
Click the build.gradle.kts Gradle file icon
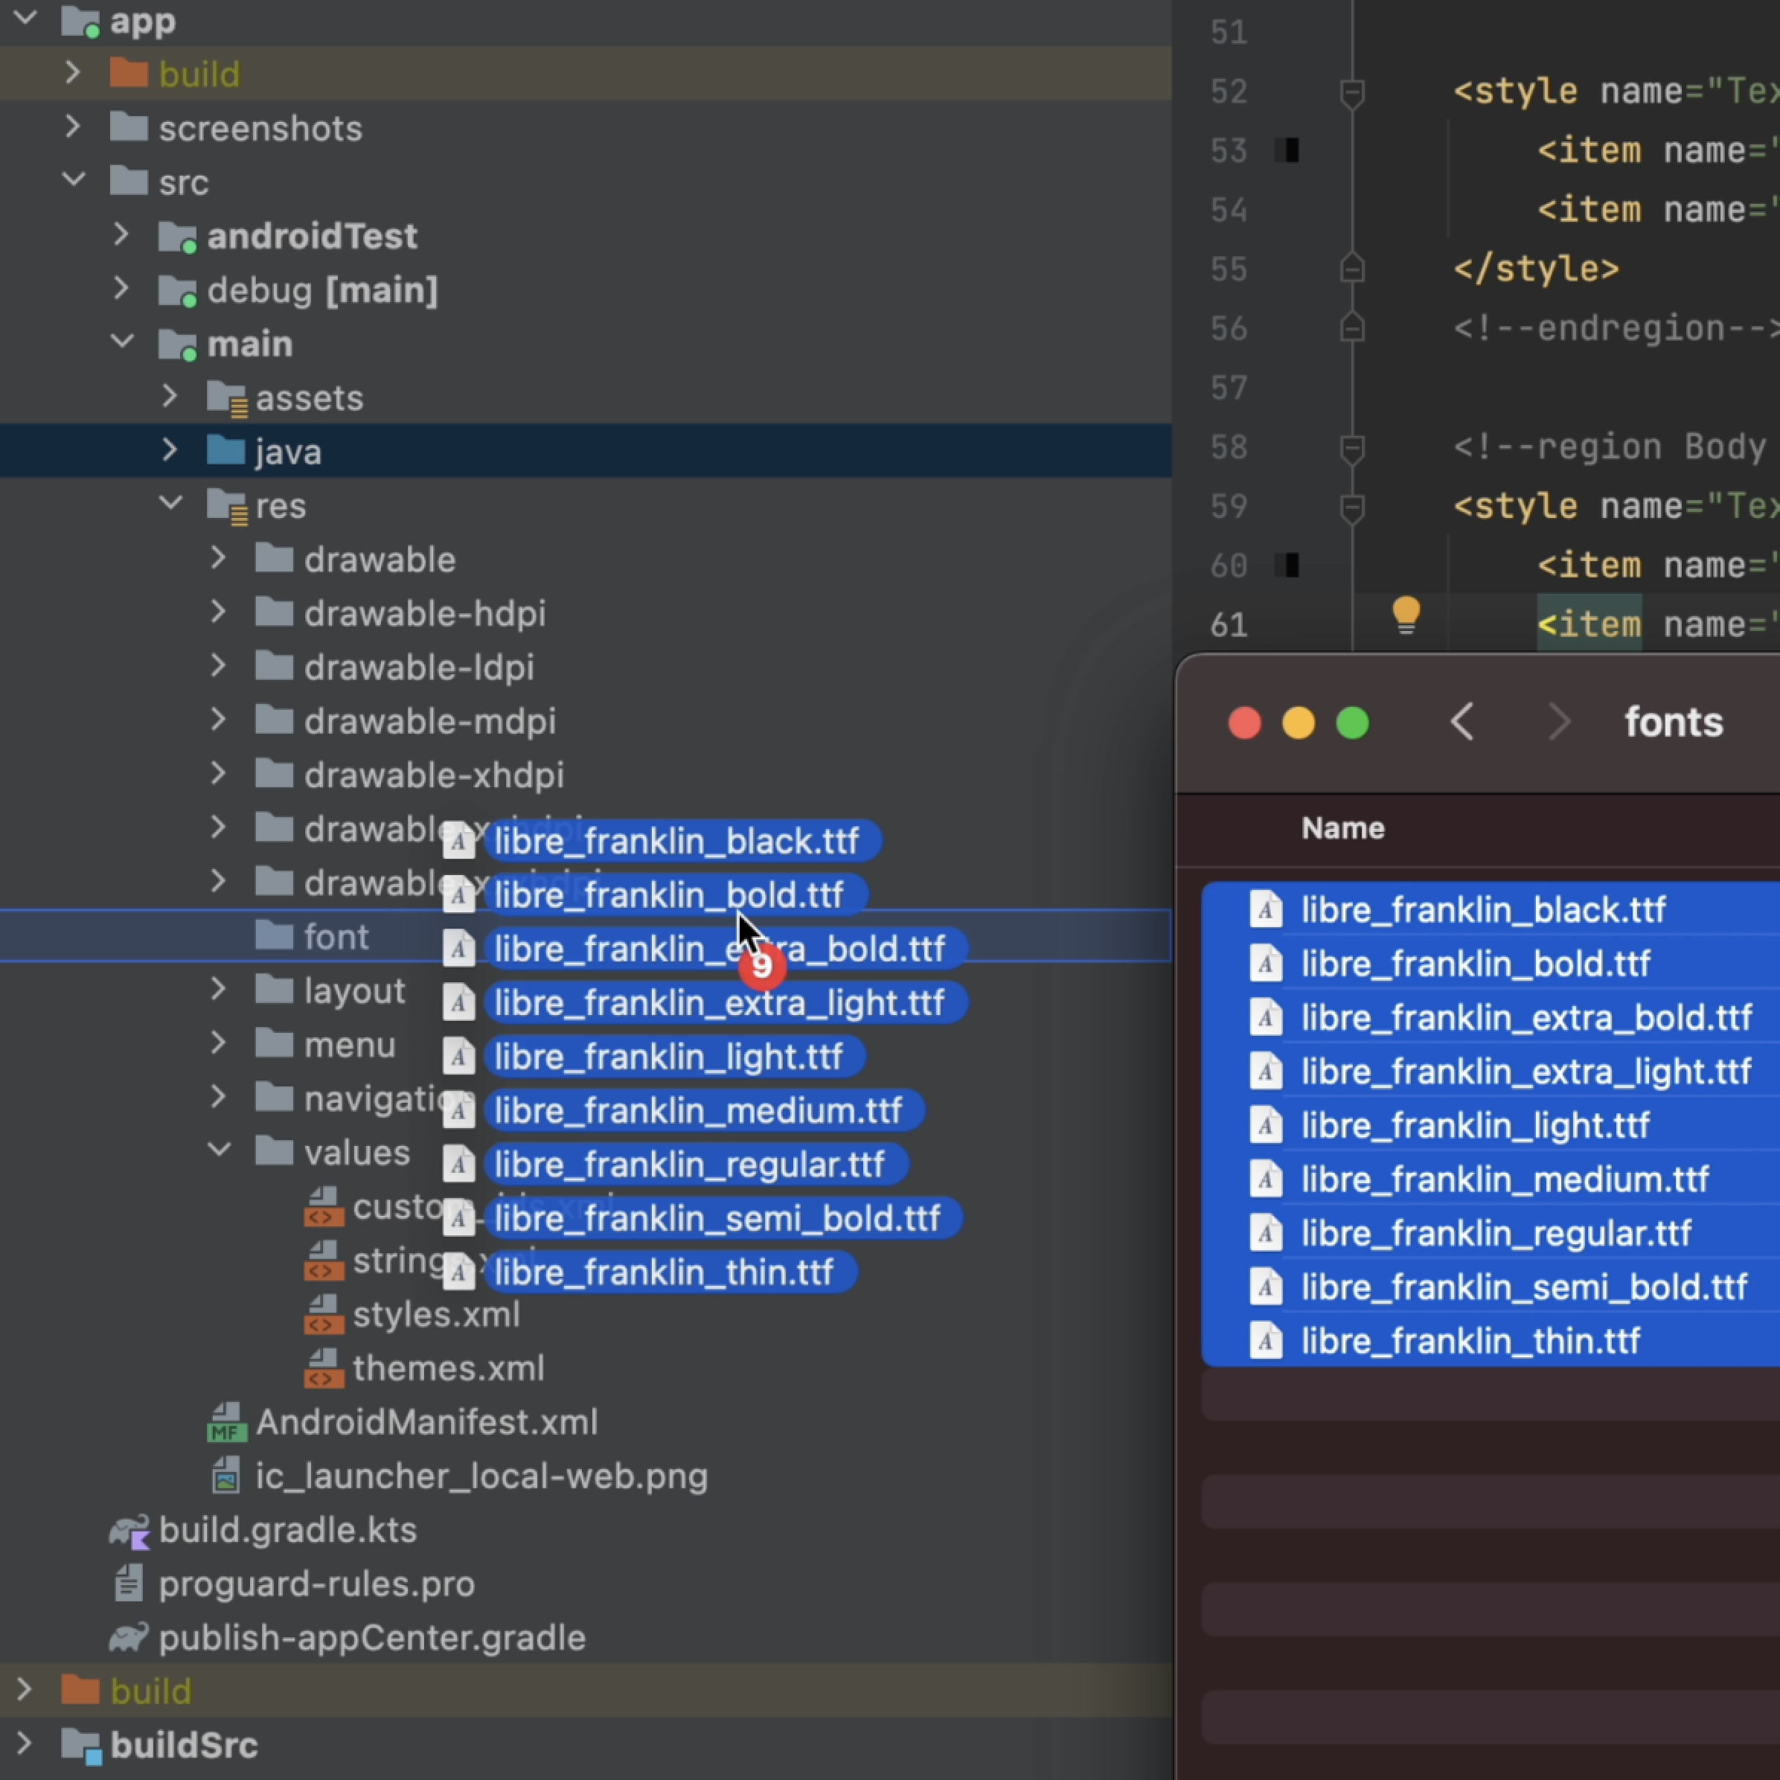pos(129,1531)
